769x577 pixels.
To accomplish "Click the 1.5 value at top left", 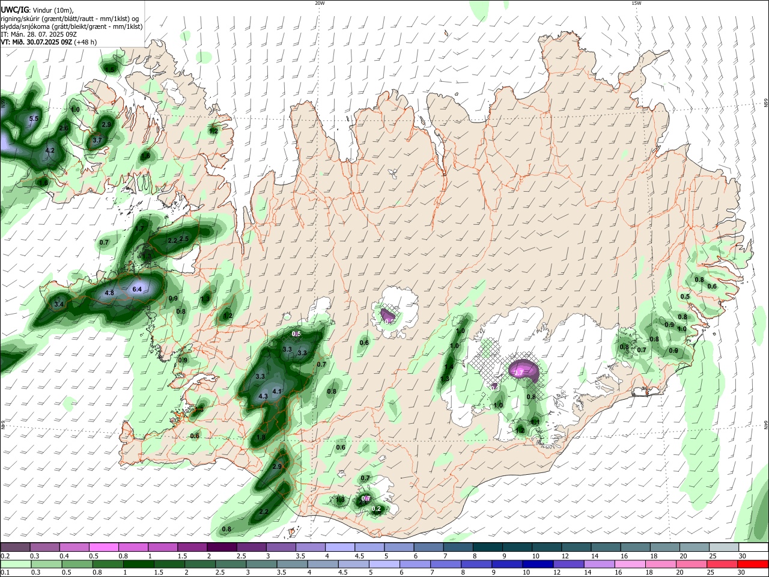I will [x=110, y=70].
